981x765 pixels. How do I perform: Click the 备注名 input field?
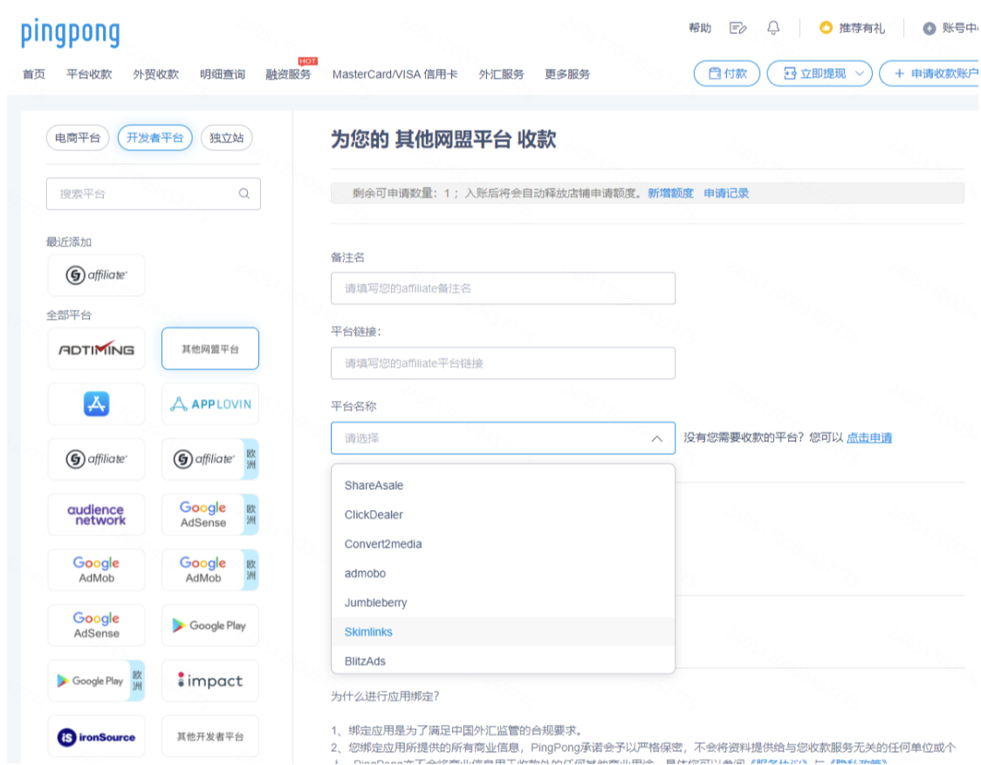[503, 288]
